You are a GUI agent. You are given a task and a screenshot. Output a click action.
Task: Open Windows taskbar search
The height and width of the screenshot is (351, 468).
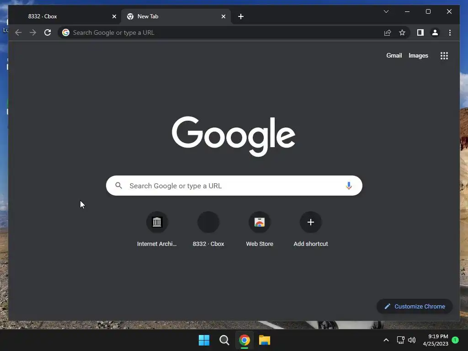point(224,340)
